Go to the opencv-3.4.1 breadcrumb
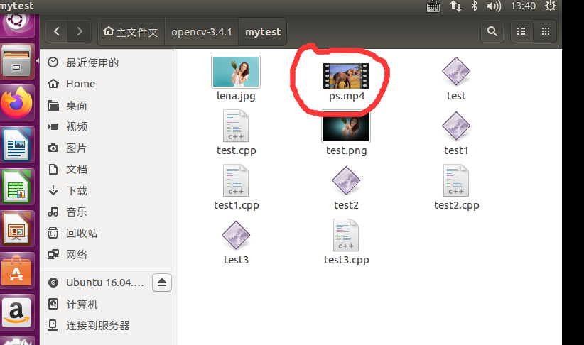Viewport: 584px width, 345px height. click(x=202, y=32)
